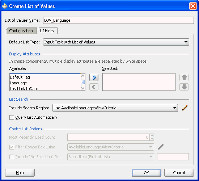Click the empty Selected attributes list box

click(x=139, y=82)
